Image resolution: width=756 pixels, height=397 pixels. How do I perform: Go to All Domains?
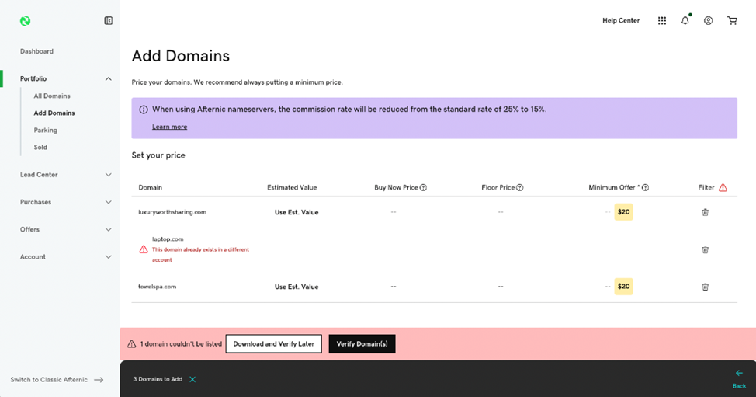[x=52, y=96]
